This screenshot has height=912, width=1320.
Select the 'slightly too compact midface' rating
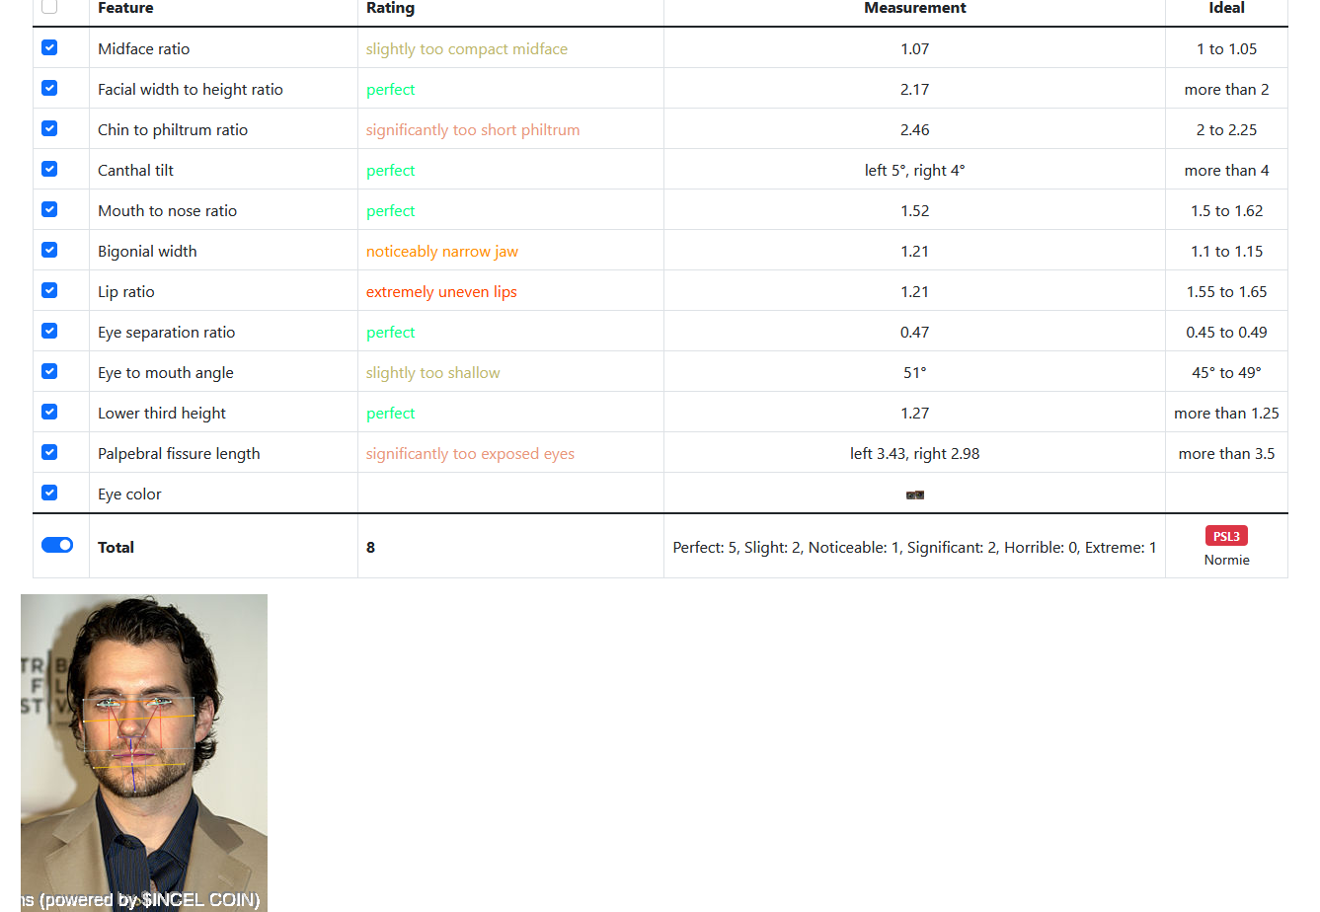click(467, 48)
